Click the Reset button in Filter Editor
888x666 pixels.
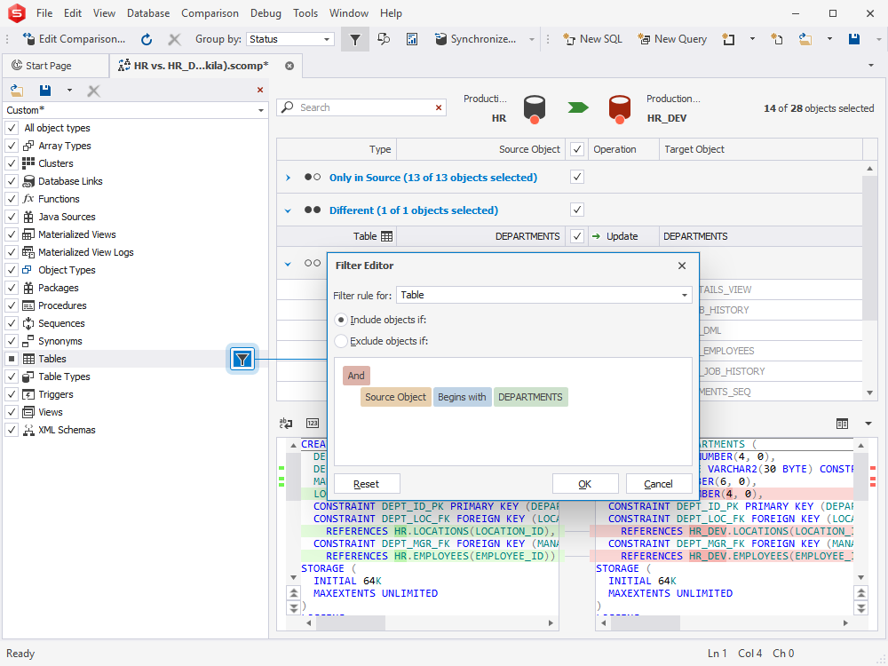(x=367, y=484)
